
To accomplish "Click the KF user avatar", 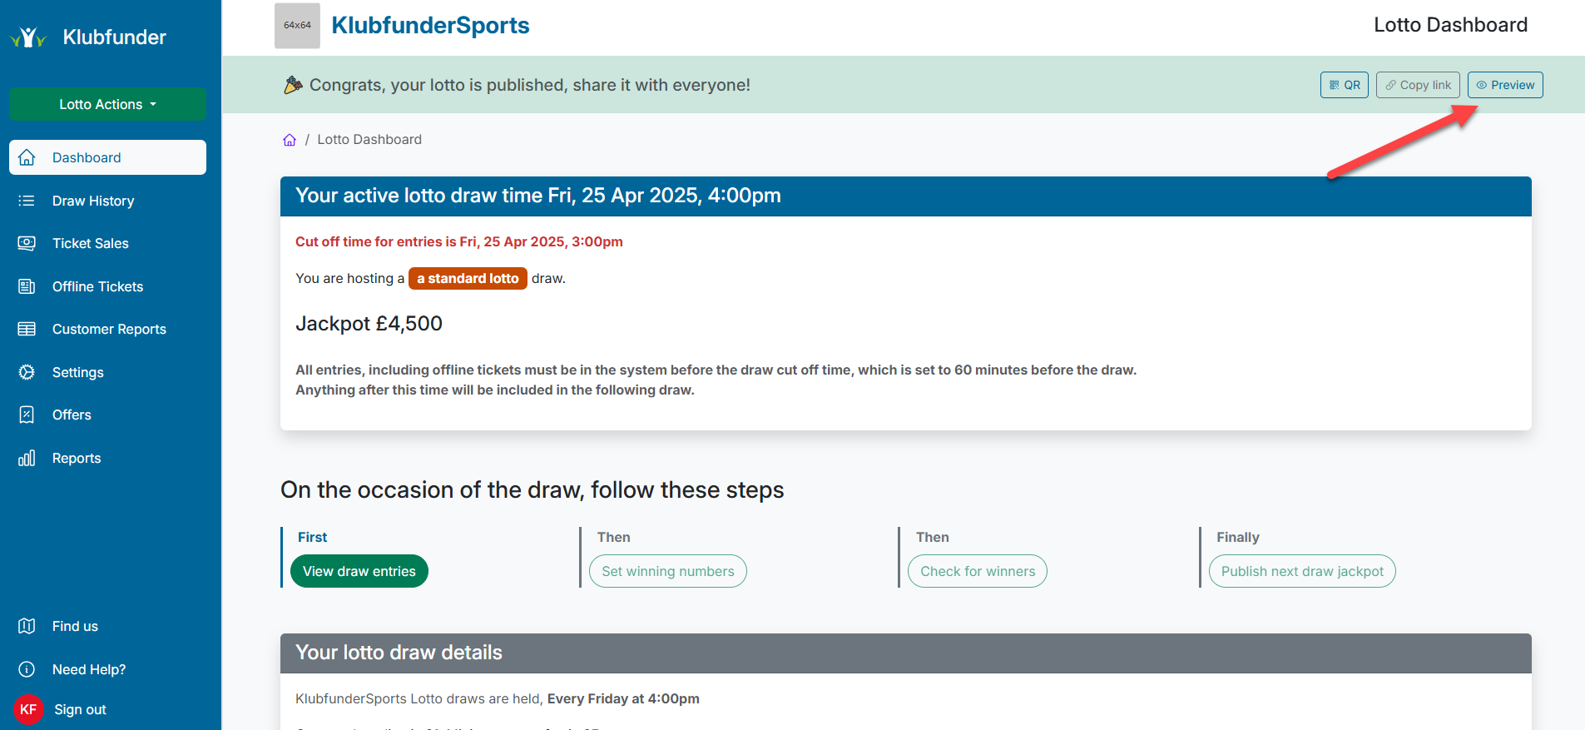I will (x=28, y=709).
